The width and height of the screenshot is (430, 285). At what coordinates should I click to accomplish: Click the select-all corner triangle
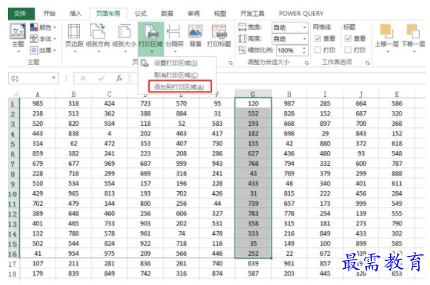(x=15, y=95)
